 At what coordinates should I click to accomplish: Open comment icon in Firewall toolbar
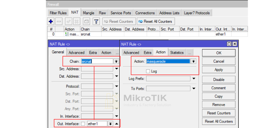click(86, 21)
